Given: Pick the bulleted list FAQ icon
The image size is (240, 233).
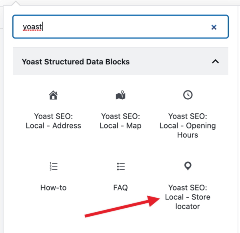Looking at the screenshot, I should [x=120, y=167].
